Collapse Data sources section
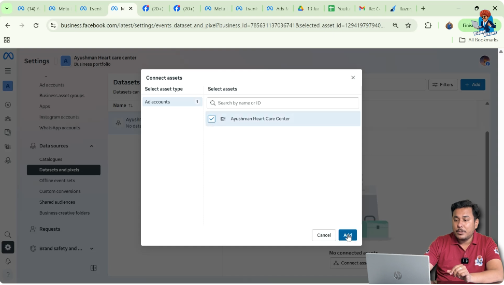Viewport: 504px width, 285px height. pyautogui.click(x=92, y=146)
